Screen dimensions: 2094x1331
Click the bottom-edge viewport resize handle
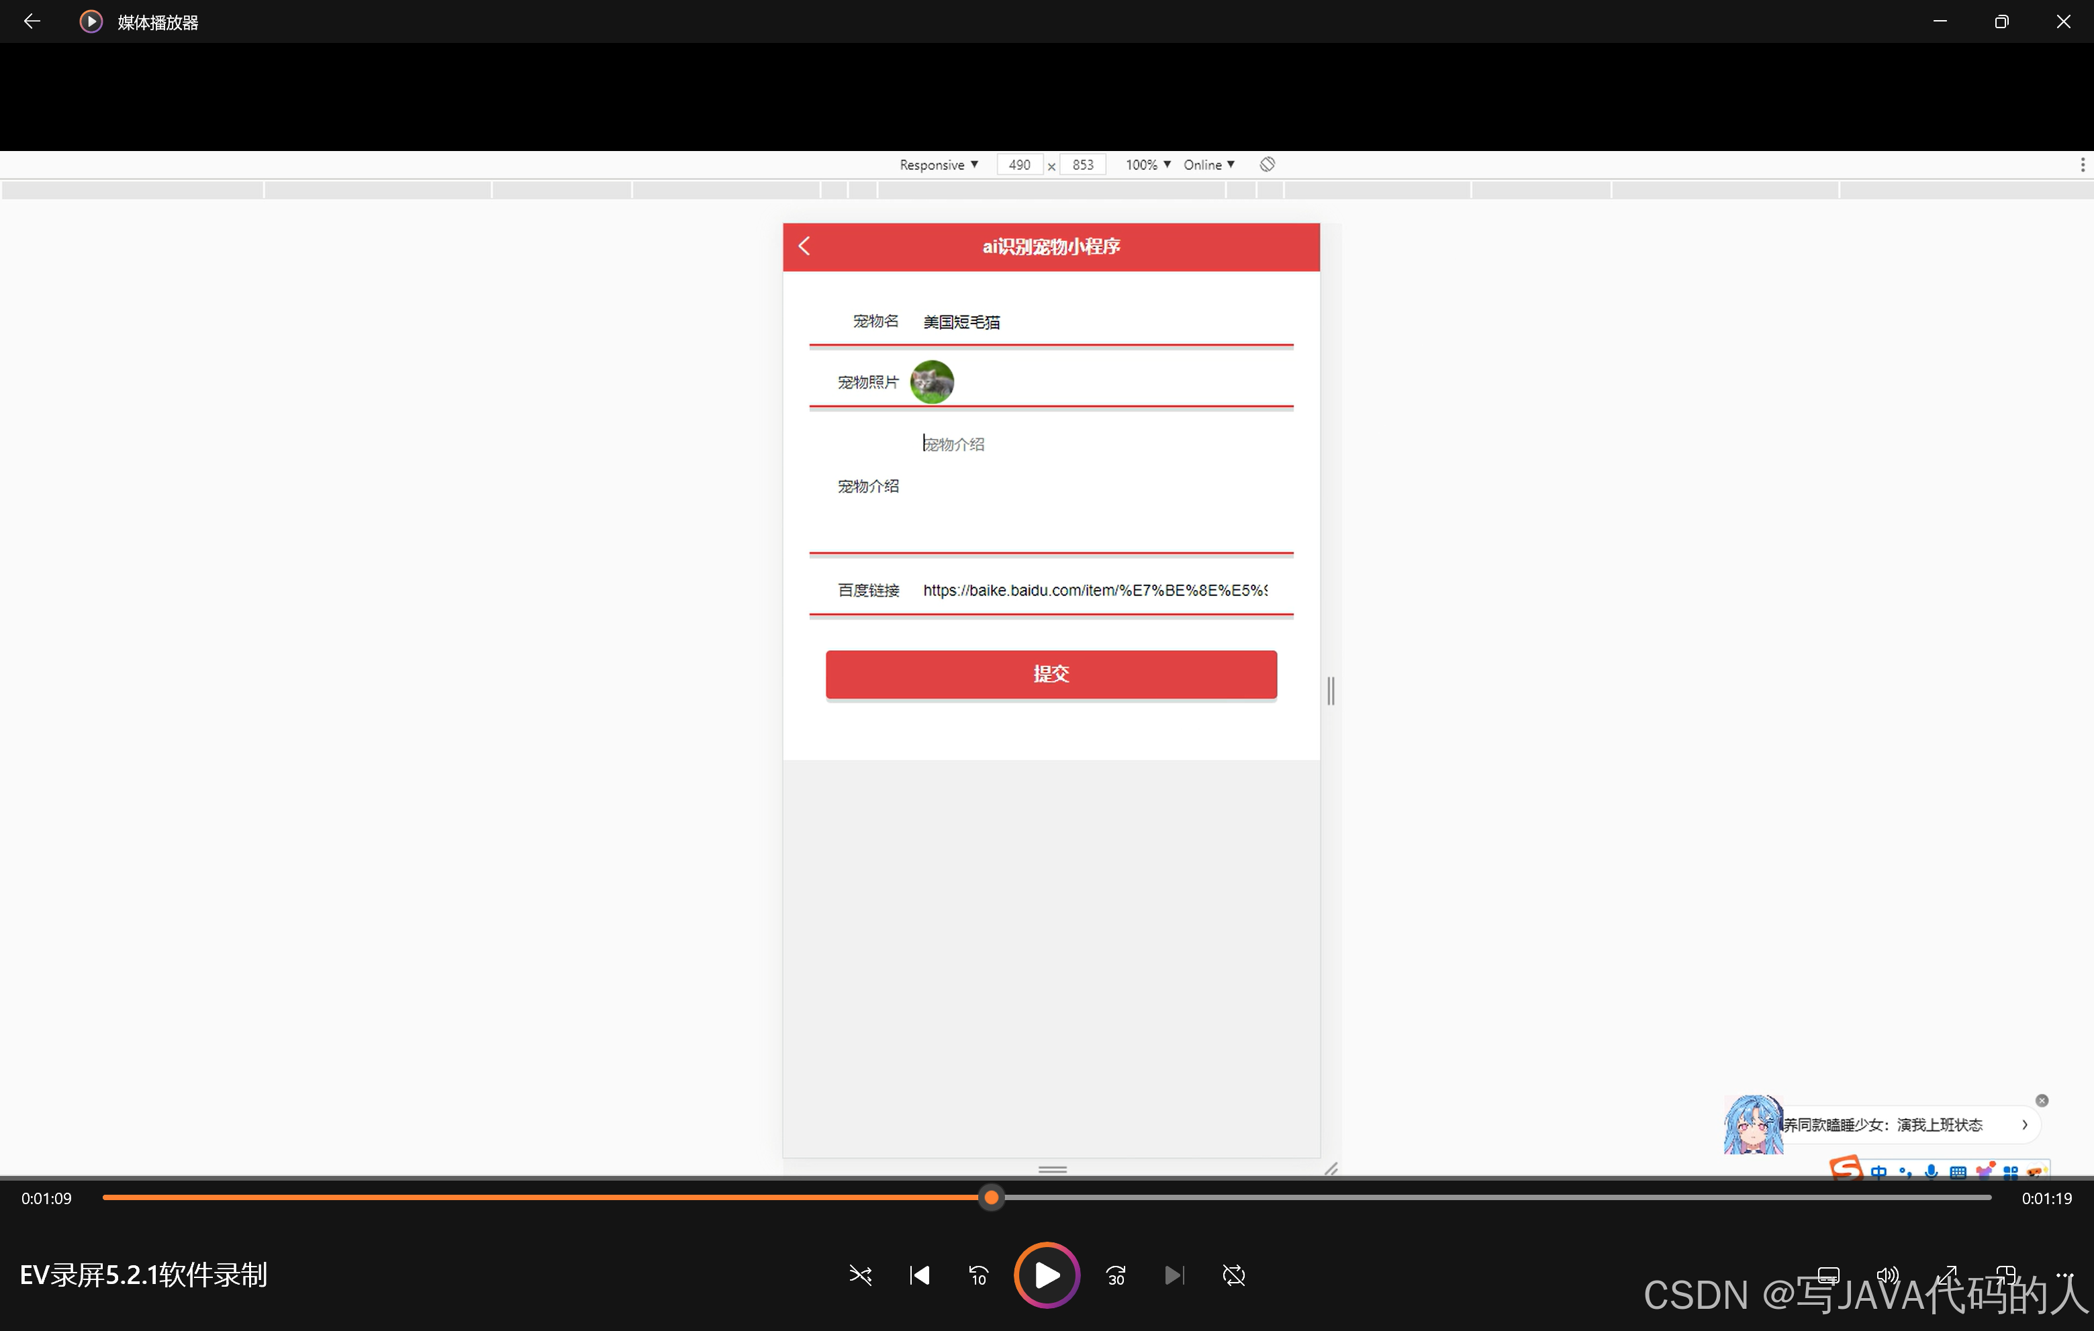click(1052, 1169)
